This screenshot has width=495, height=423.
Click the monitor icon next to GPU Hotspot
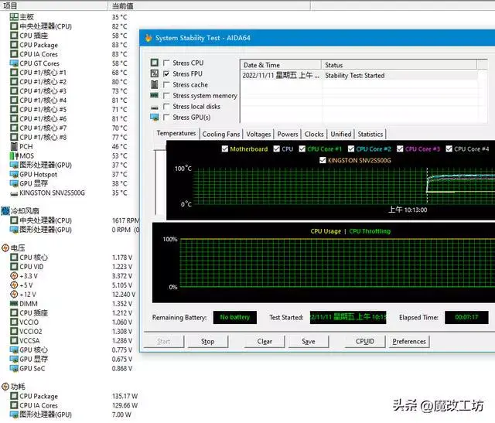[x=14, y=174]
